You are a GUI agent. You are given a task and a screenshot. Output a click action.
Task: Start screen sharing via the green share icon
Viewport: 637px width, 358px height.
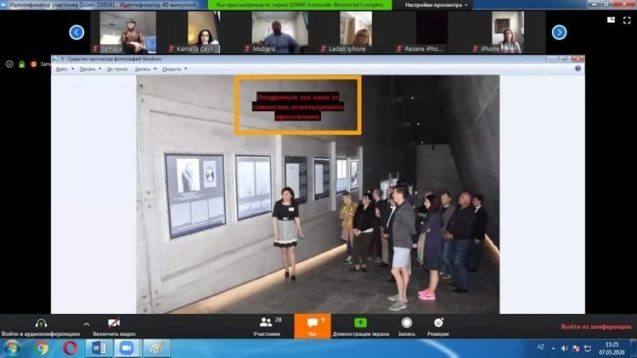[360, 323]
